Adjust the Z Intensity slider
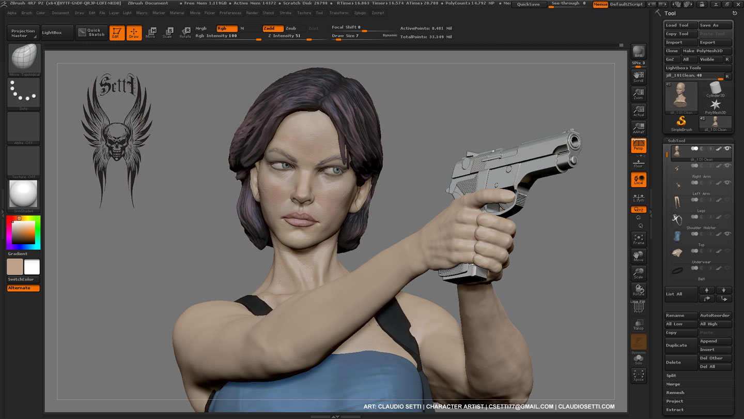 point(296,36)
